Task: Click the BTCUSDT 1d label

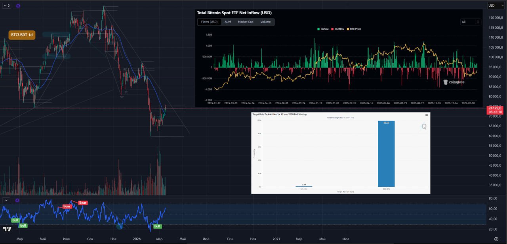Action: pyautogui.click(x=22, y=35)
